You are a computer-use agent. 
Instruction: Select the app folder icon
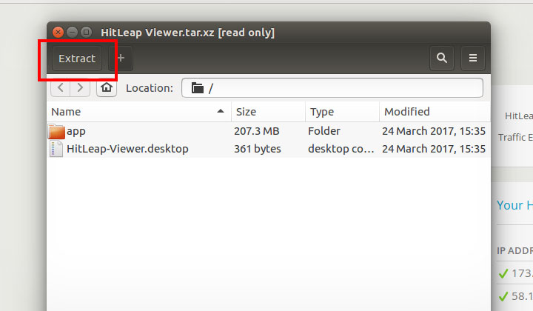56,132
